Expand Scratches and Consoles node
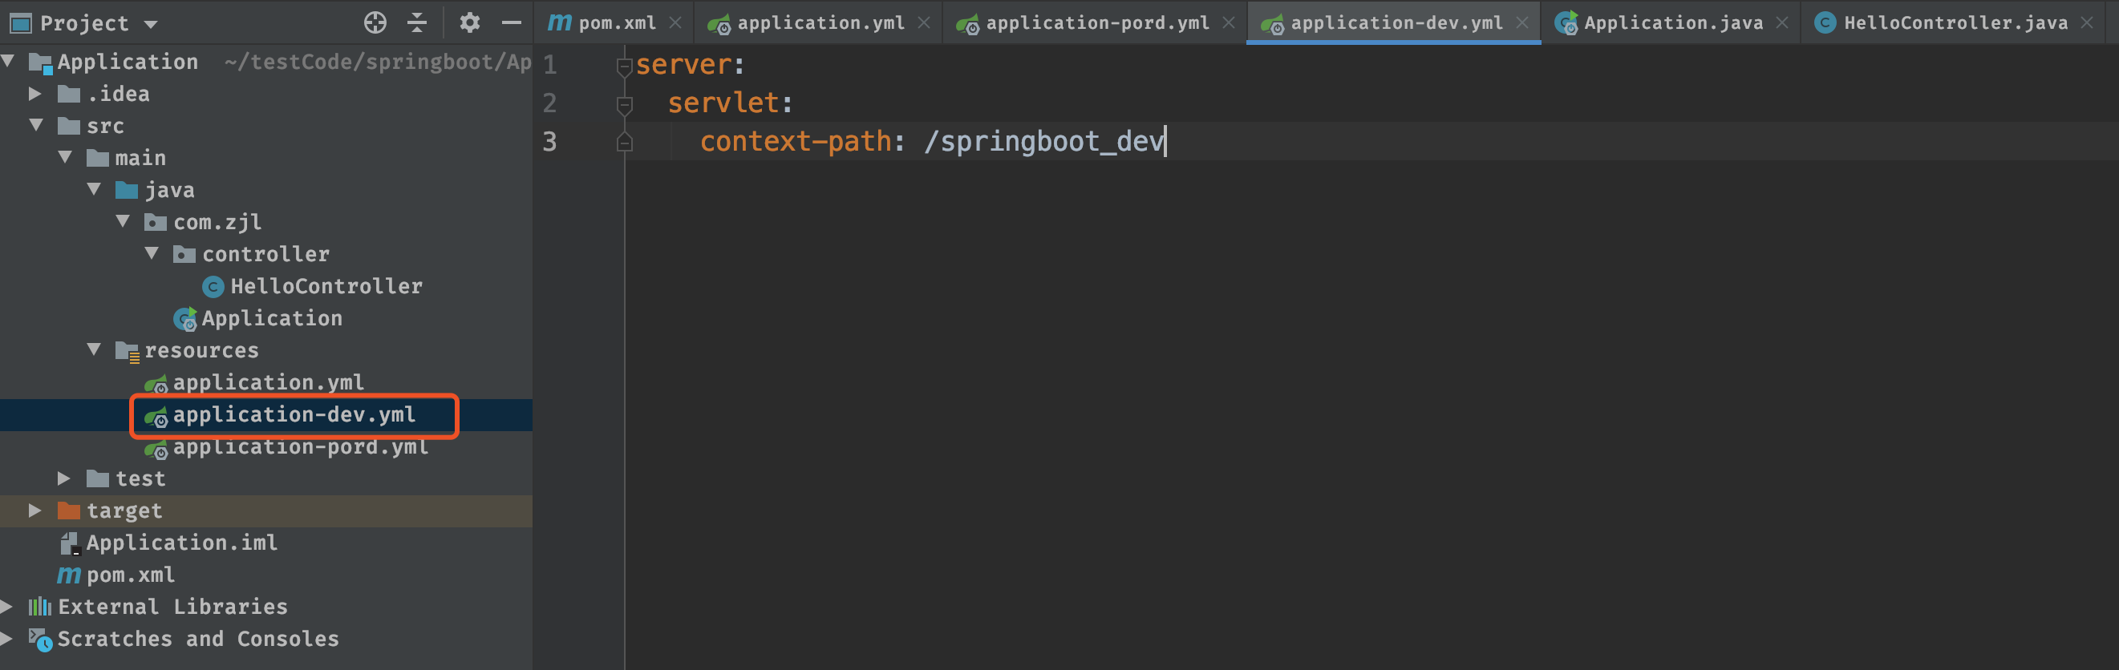The image size is (2119, 670). click(6, 639)
